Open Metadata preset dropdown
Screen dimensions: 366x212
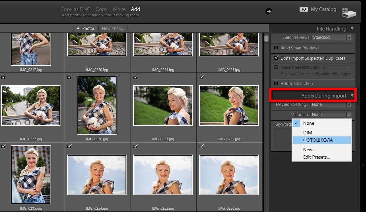coord(331,115)
